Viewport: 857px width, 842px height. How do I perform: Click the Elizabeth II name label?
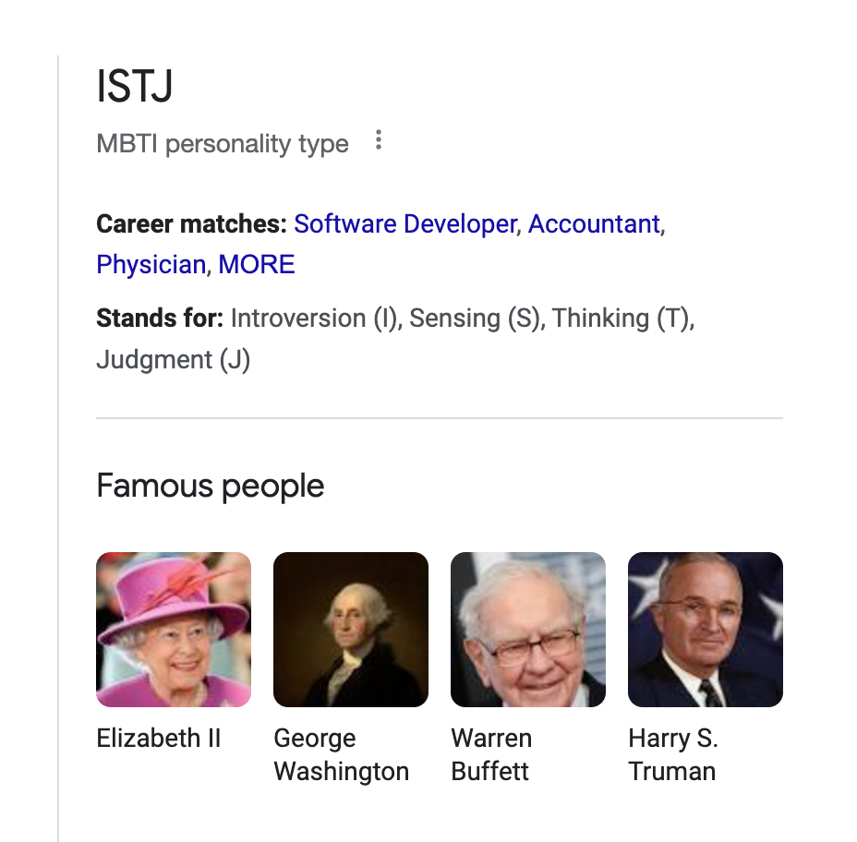[159, 739]
